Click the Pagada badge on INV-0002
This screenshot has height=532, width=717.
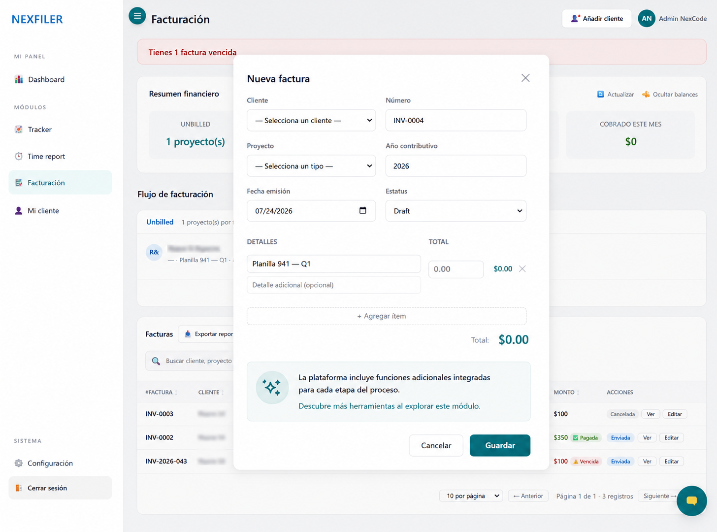(x=586, y=438)
